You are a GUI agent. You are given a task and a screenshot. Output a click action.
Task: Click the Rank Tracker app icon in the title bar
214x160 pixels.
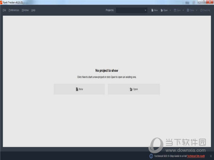coord(1,2)
